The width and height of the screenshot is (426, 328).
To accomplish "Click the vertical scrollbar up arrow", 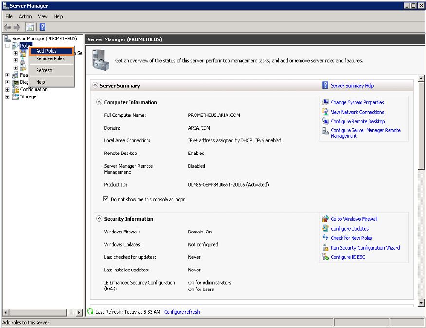I will (x=421, y=78).
